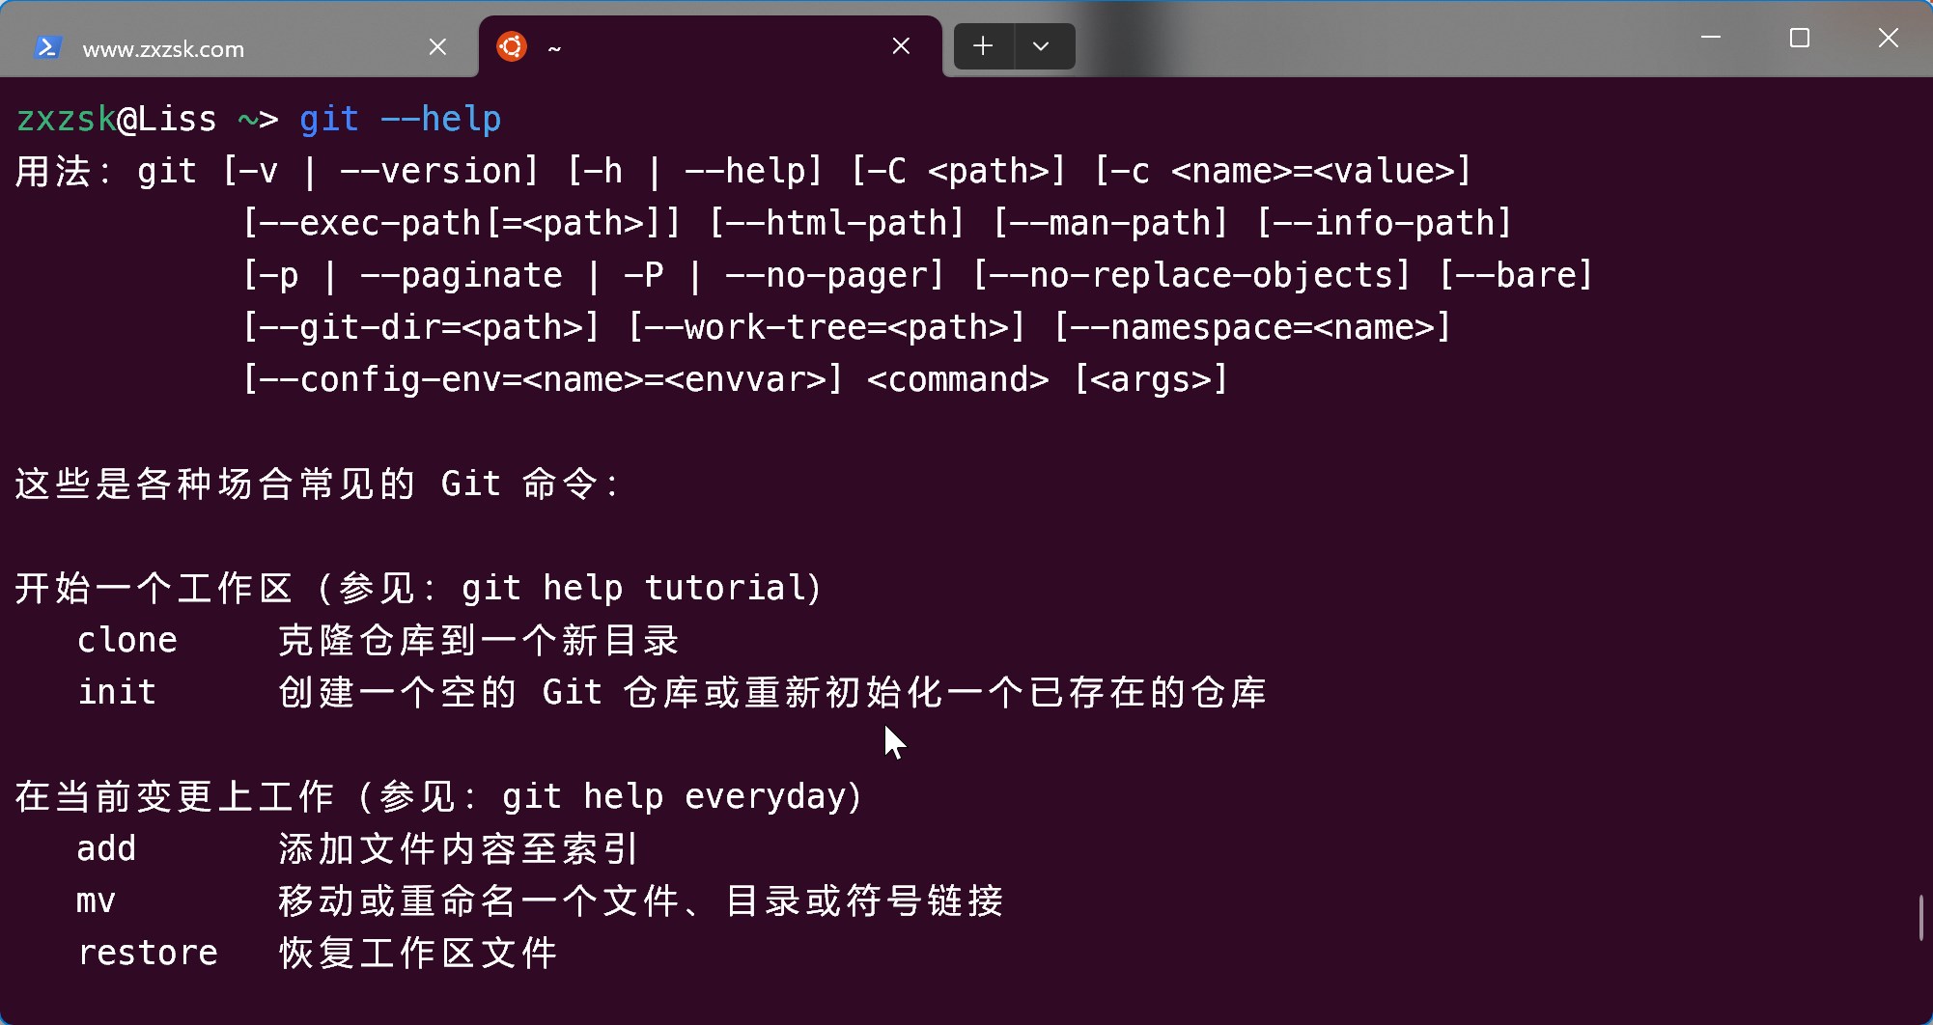Image resolution: width=1933 pixels, height=1025 pixels.
Task: Click the Ubuntu logo icon on the active tab
Action: tap(512, 46)
